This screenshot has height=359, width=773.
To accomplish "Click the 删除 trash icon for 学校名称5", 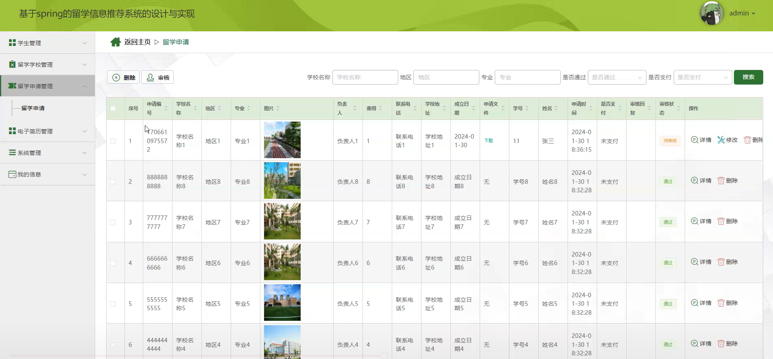I will (x=721, y=303).
